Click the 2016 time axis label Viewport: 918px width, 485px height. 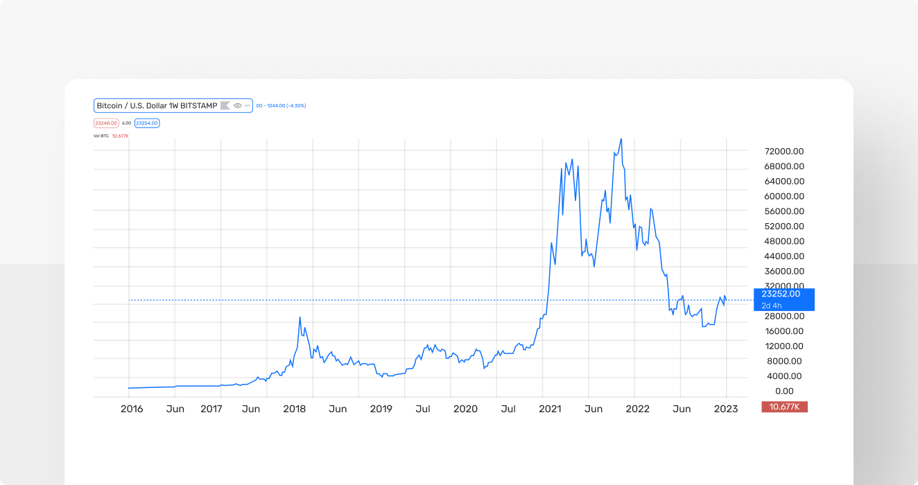(x=132, y=409)
